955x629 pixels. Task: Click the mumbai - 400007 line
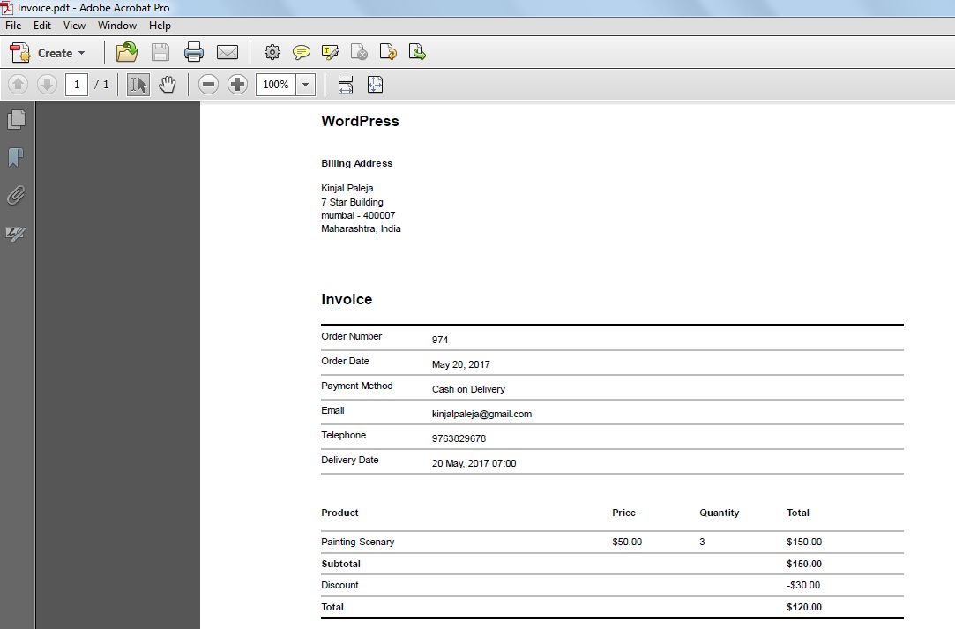358,216
